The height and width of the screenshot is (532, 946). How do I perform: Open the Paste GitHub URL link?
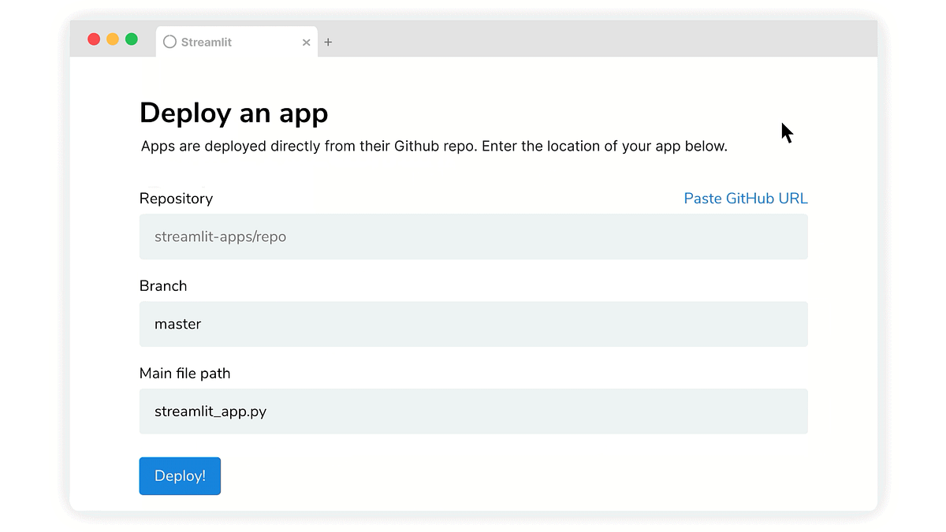pos(745,199)
